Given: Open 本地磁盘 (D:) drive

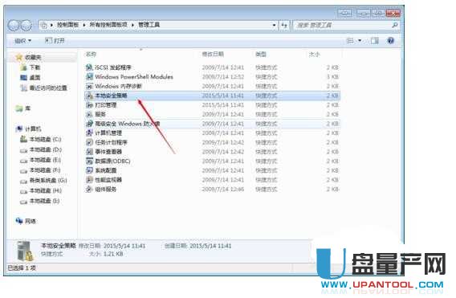Looking at the screenshot, I should [x=46, y=149].
